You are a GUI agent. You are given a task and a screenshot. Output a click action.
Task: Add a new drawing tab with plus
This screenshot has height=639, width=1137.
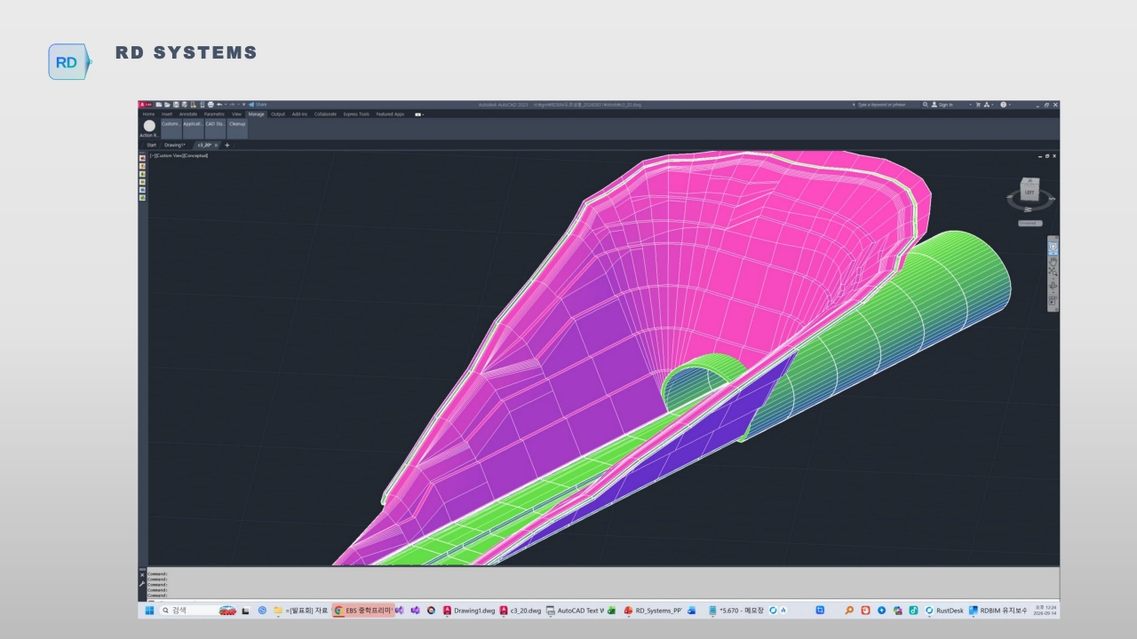[227, 145]
